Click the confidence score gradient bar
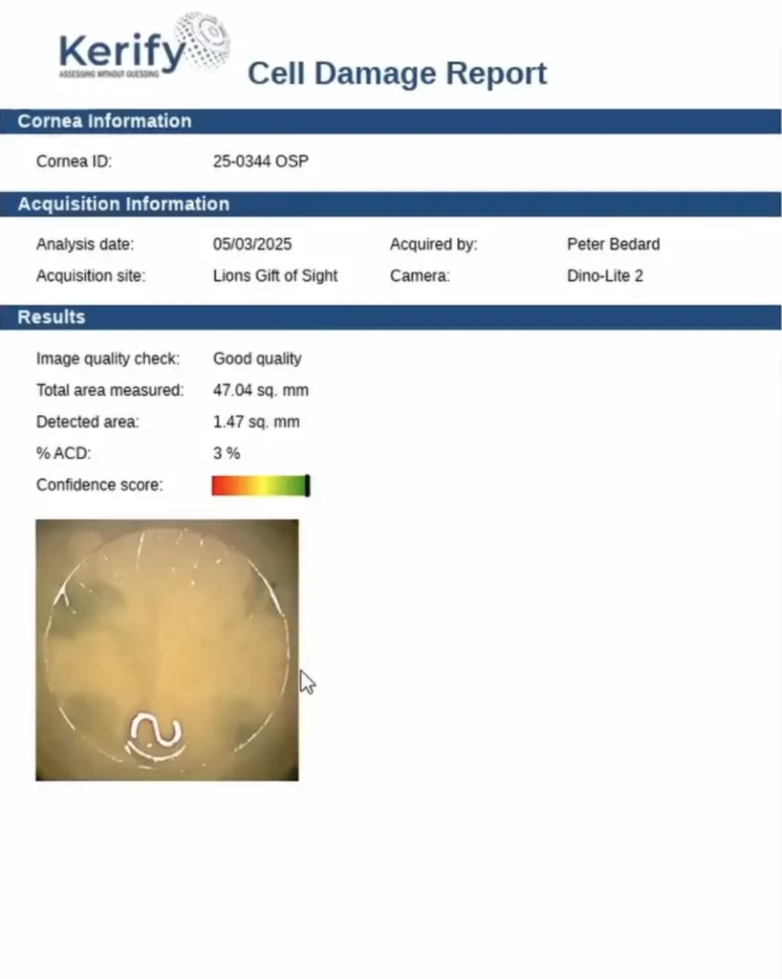This screenshot has height=979, width=782. click(x=259, y=485)
